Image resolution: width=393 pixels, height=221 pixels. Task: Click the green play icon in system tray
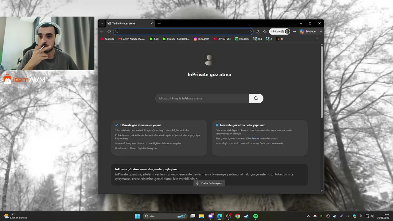click(321, 216)
